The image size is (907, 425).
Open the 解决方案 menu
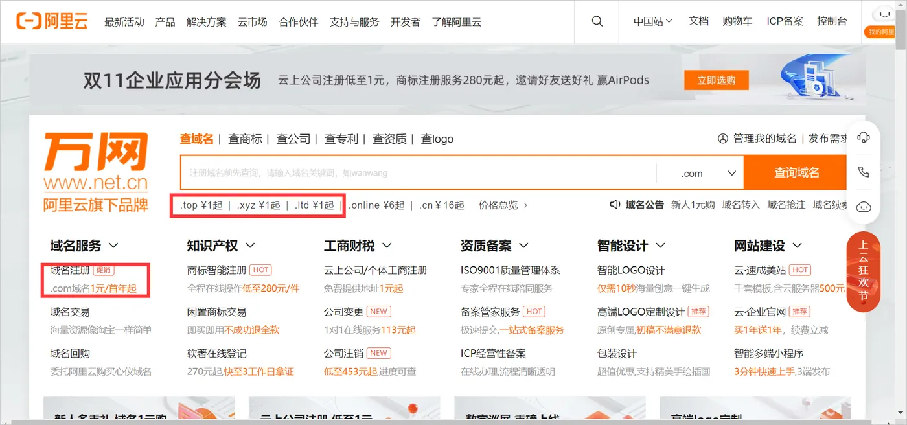(x=207, y=21)
